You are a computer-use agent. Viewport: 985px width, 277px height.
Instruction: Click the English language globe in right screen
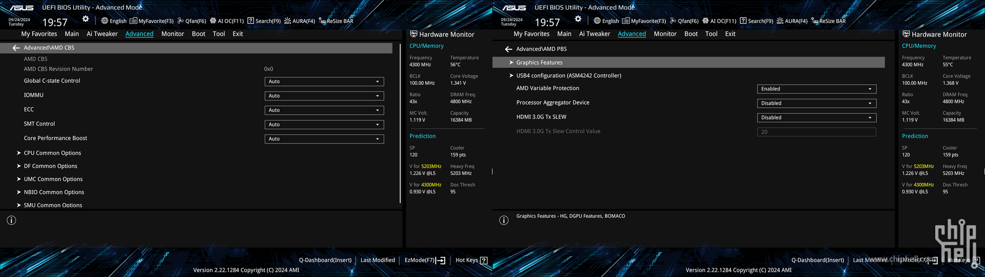point(606,21)
